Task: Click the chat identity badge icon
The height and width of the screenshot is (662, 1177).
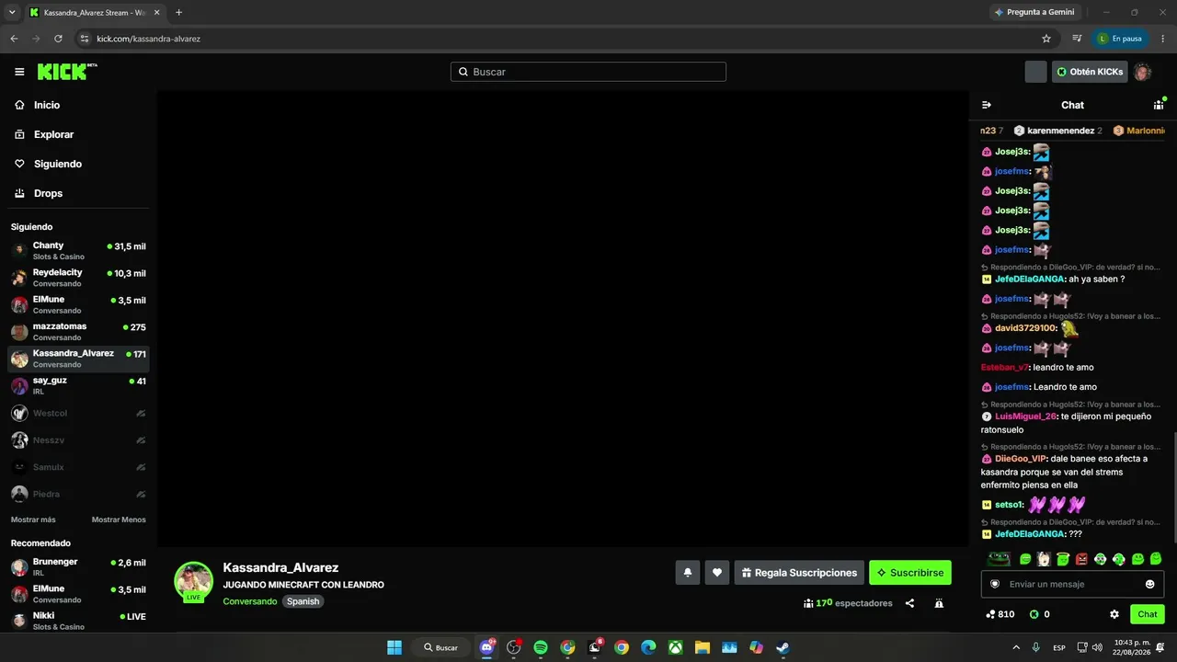Action: (995, 584)
